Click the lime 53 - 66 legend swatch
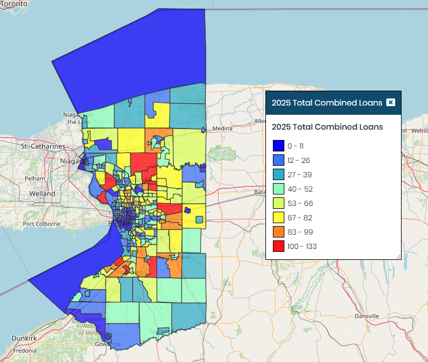Screen dimensions: 428x362 tap(279, 203)
